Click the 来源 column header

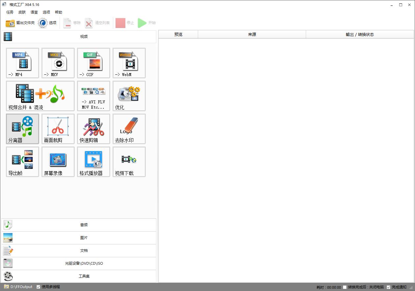[252, 34]
